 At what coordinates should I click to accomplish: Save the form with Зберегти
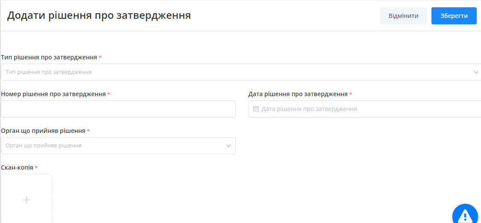(454, 16)
